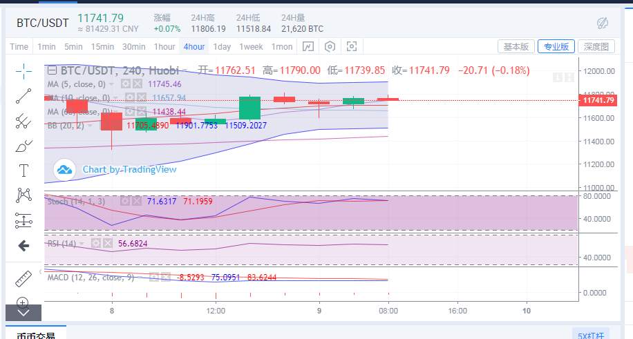Expand dropdown arrow next to Huobi title
633x339 pixels.
pos(184,70)
